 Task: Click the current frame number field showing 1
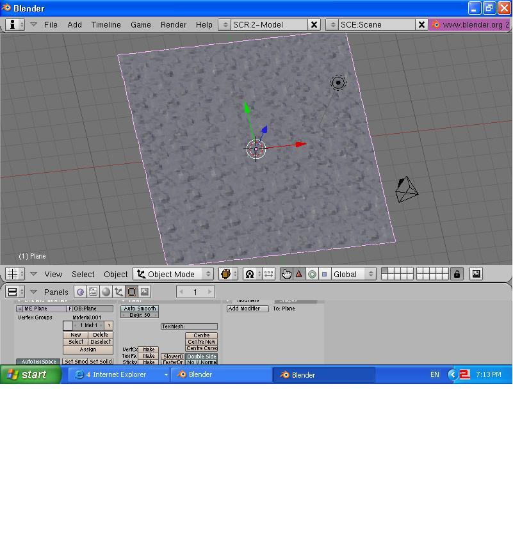[195, 292]
